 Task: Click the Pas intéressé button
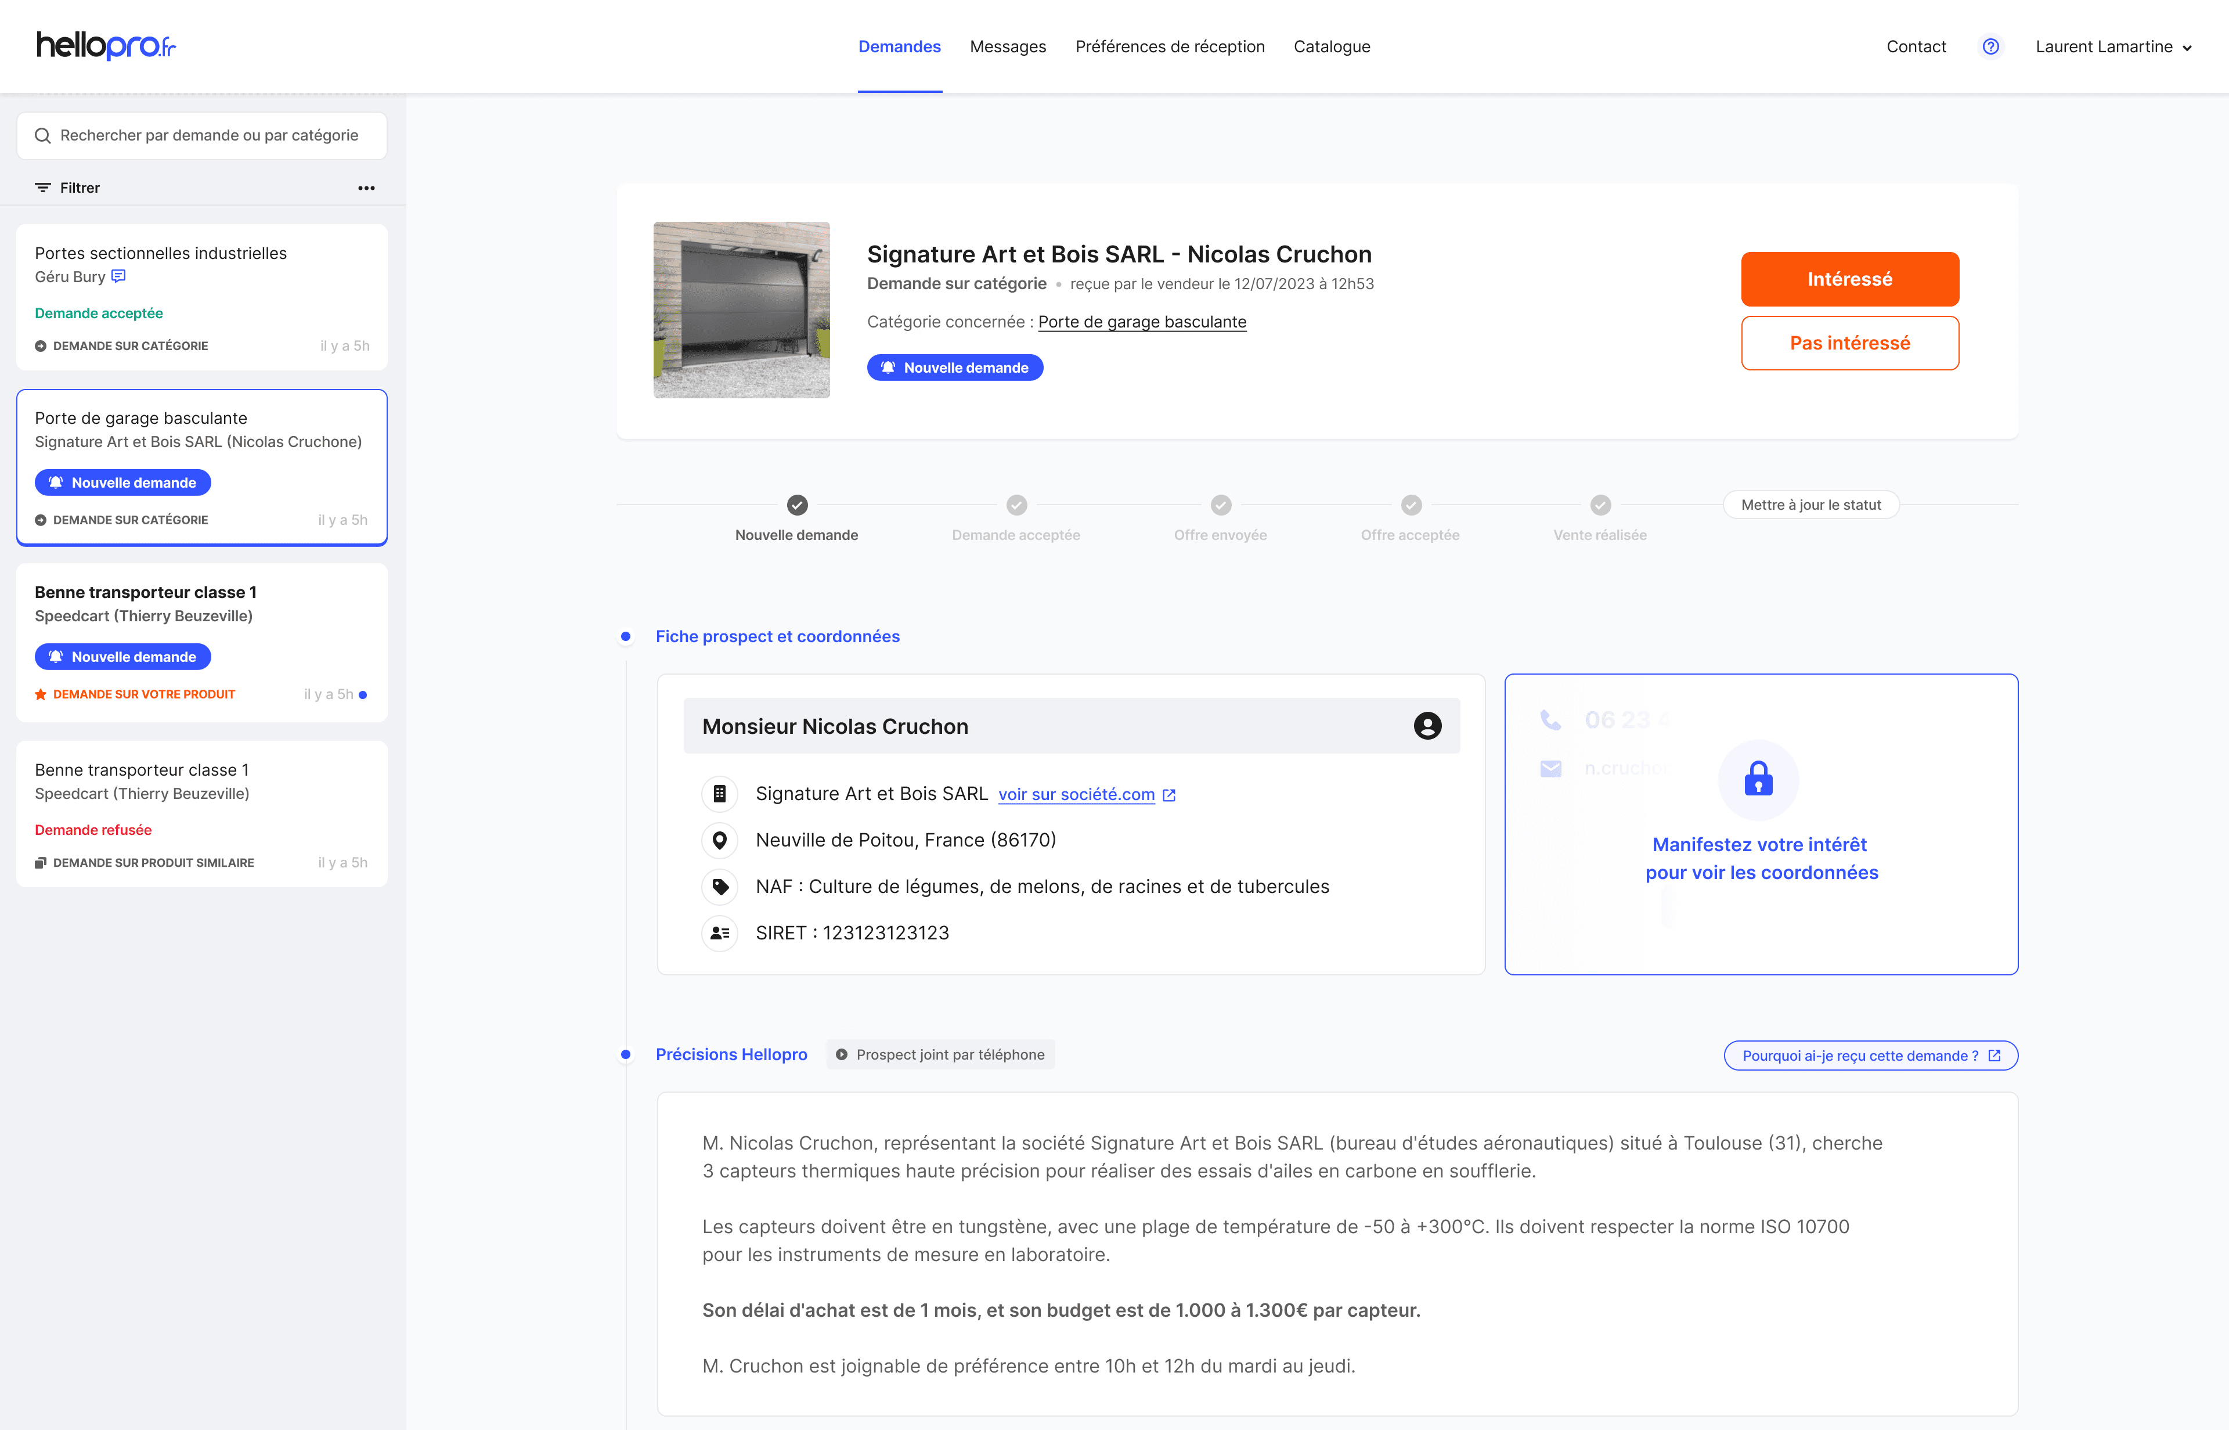click(1849, 343)
